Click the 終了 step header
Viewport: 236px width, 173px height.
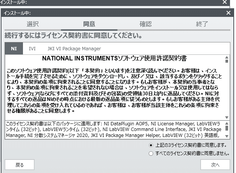(x=202, y=24)
